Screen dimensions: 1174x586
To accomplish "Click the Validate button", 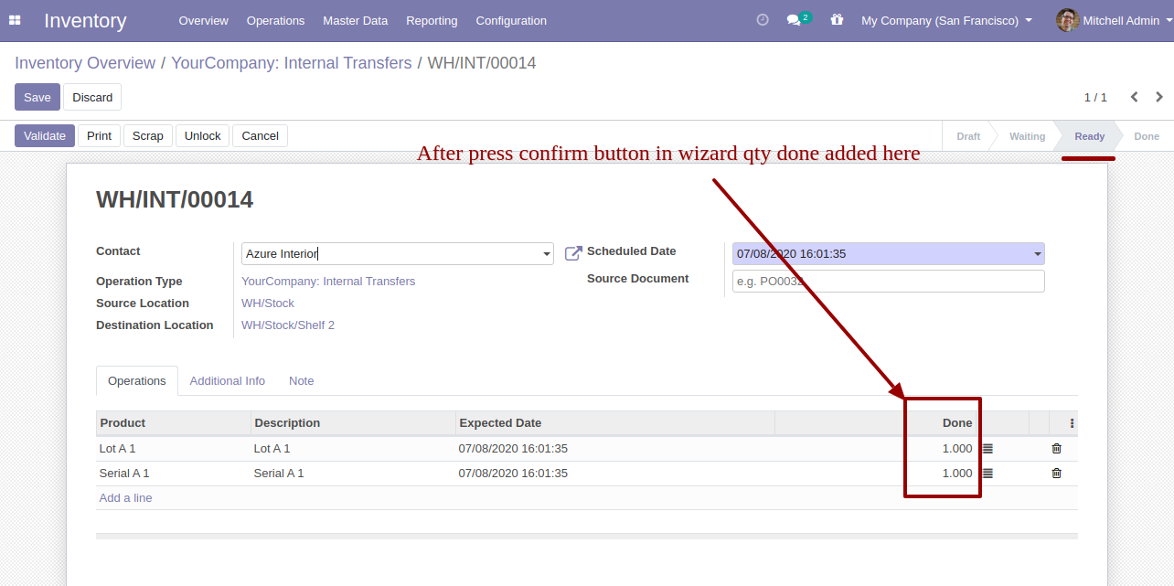I will click(45, 135).
